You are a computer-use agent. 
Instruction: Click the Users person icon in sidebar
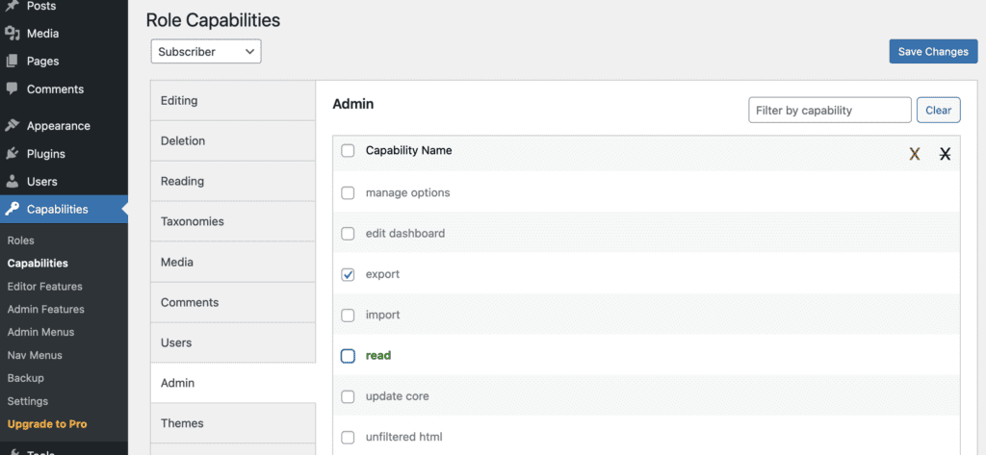[x=12, y=181]
